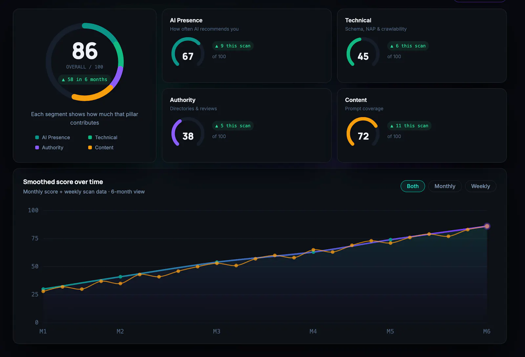Click the 25 y-axis label
The height and width of the screenshot is (357, 525).
pos(35,294)
